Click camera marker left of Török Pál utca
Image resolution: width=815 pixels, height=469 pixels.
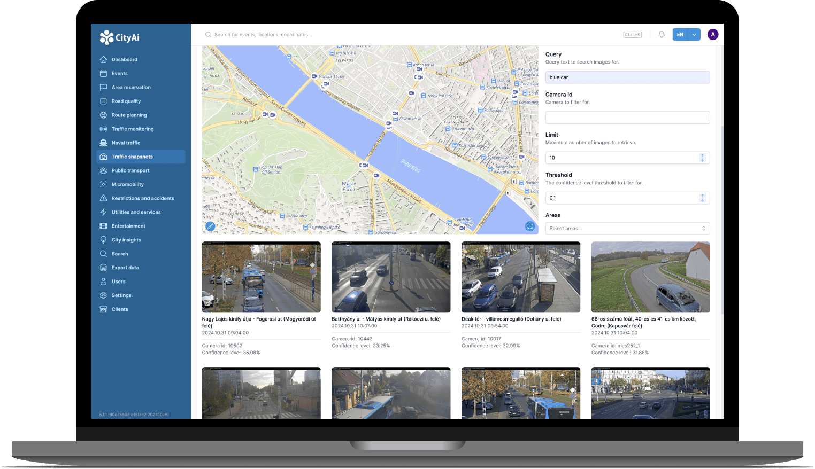412,93
